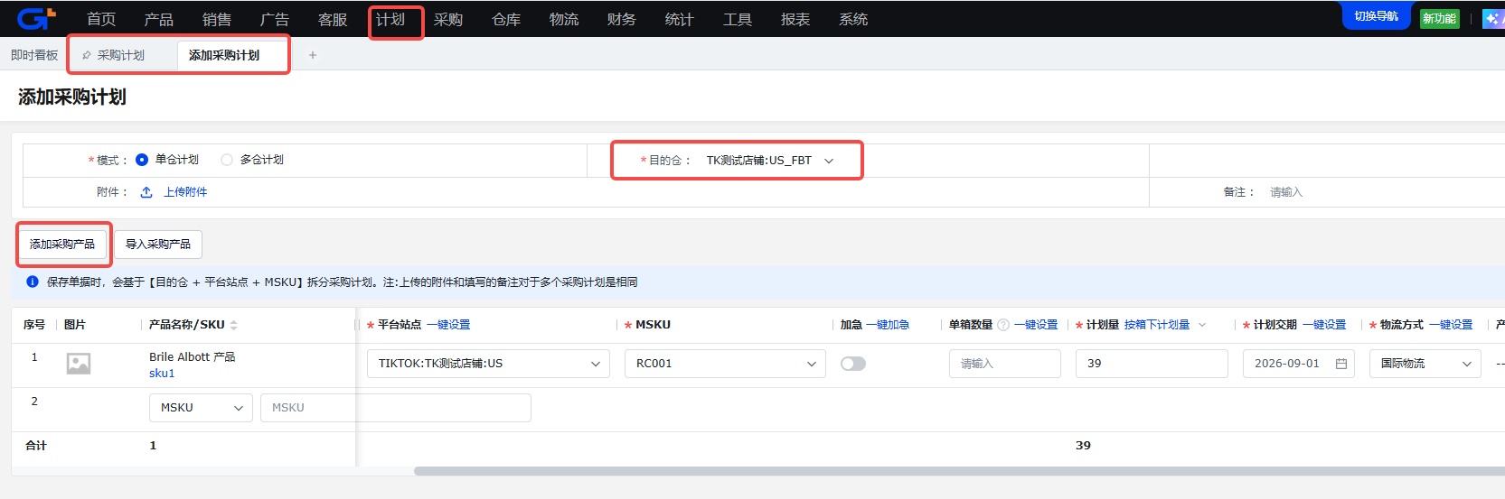1505x499 pixels.
Task: Click 一键设置 link beside 物流方式
Action: click(x=1451, y=325)
